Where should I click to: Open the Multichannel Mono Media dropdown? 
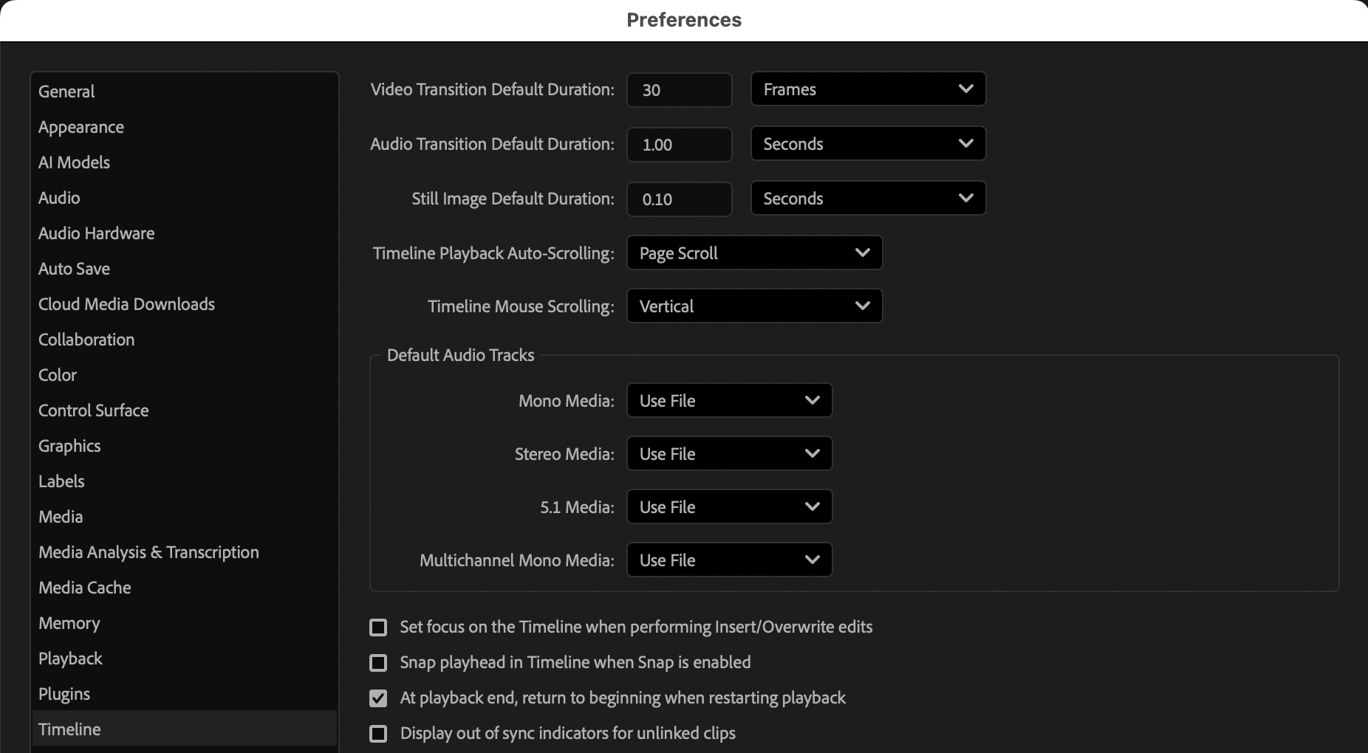click(729, 560)
